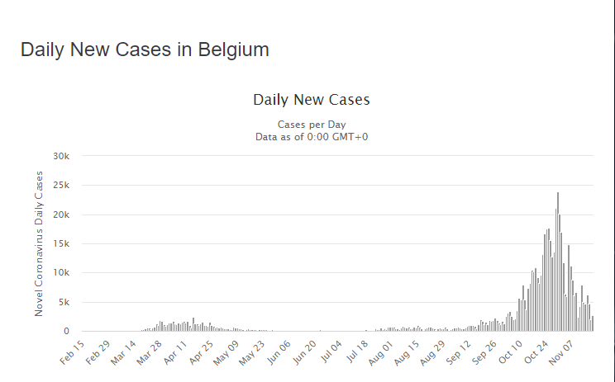Select the May 09 date label

pos(228,352)
